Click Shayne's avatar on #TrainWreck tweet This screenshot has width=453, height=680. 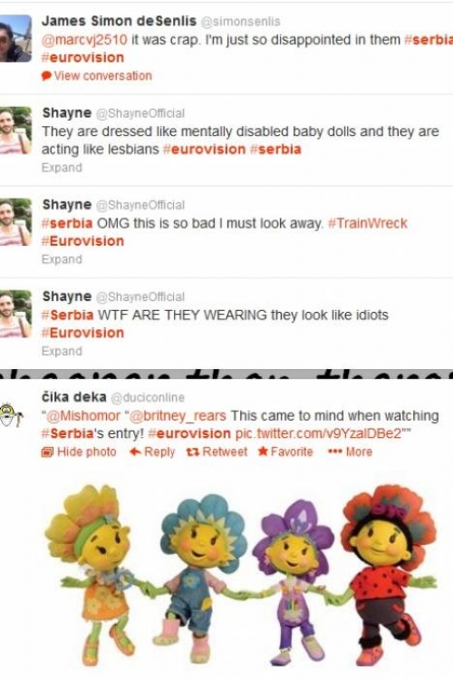pyautogui.click(x=15, y=222)
